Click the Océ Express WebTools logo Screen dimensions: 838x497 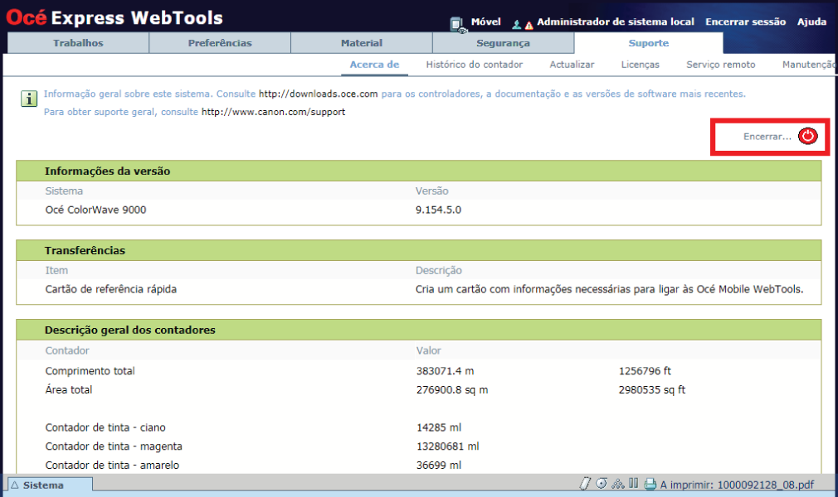pos(114,17)
